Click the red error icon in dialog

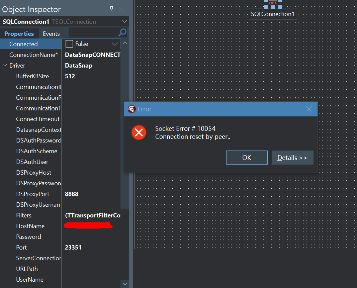pyautogui.click(x=139, y=132)
